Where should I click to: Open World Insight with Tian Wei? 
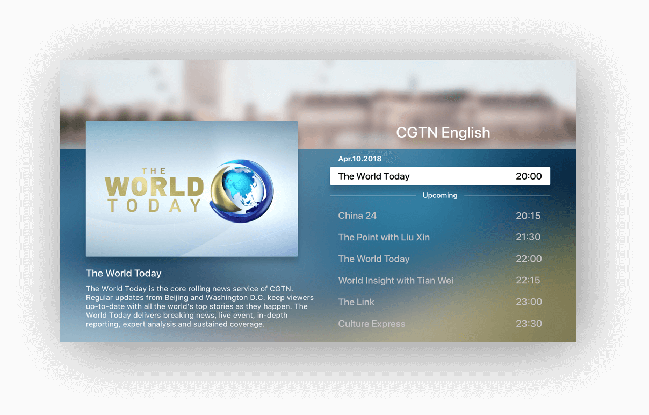point(440,280)
